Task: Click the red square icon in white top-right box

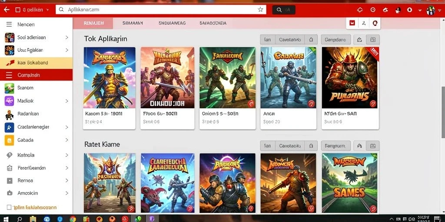Action: (x=352, y=23)
